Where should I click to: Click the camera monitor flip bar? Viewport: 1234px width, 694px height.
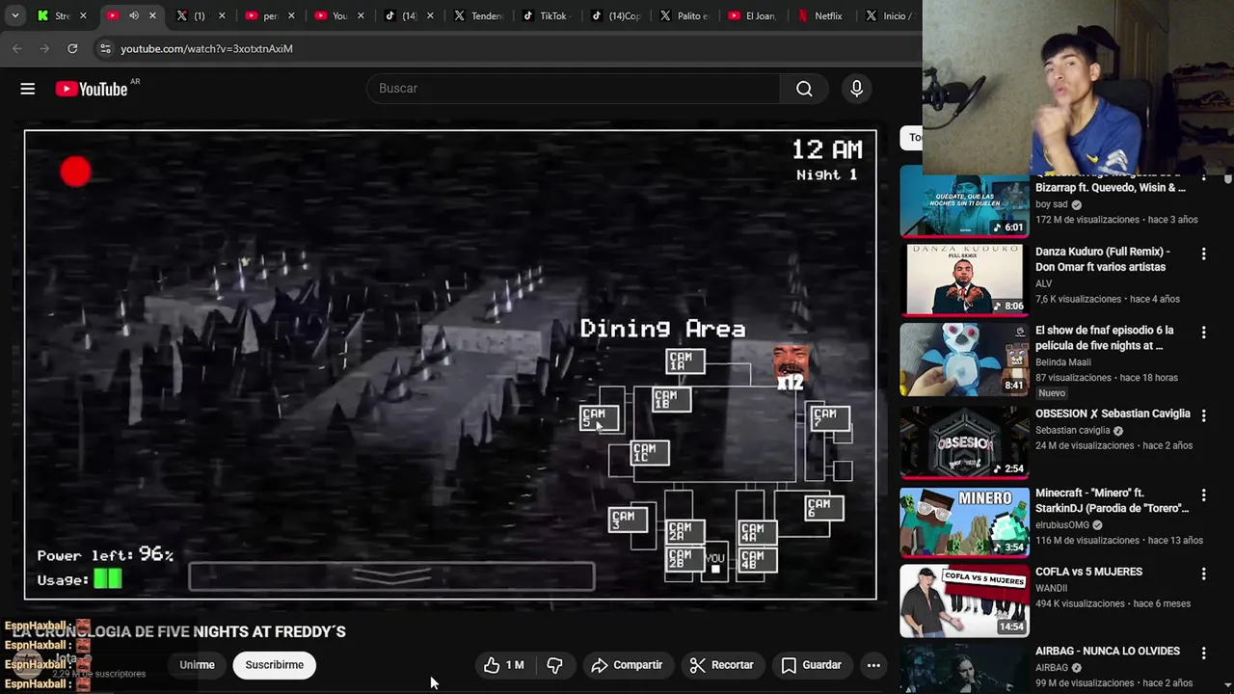tap(391, 576)
